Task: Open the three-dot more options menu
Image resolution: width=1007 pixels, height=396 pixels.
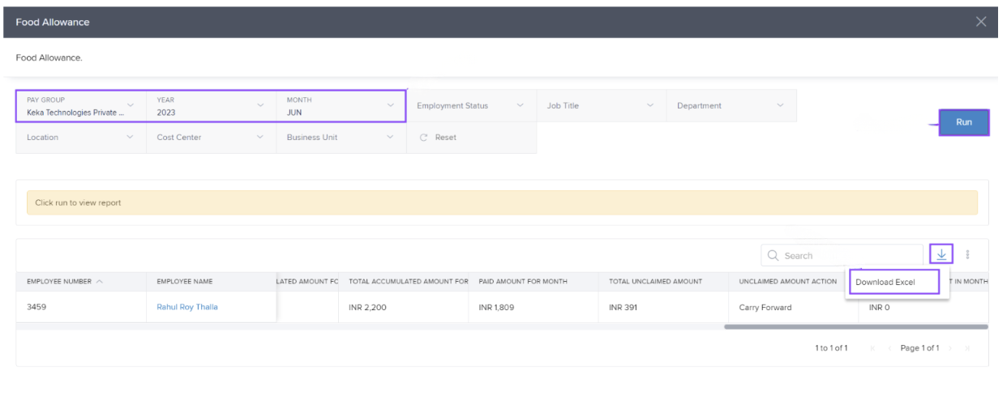Action: [x=967, y=254]
